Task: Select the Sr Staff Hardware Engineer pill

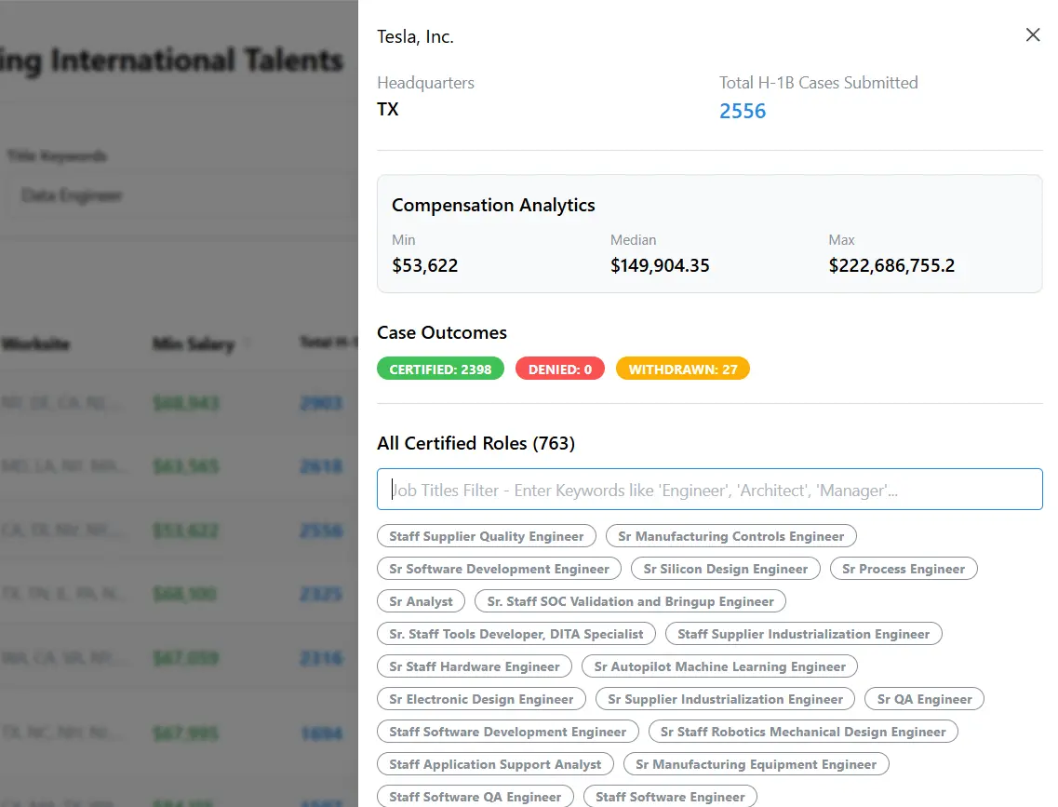Action: (x=474, y=666)
